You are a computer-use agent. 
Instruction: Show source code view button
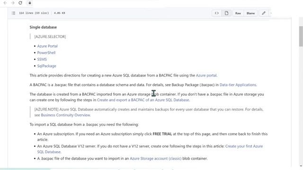(217, 13)
